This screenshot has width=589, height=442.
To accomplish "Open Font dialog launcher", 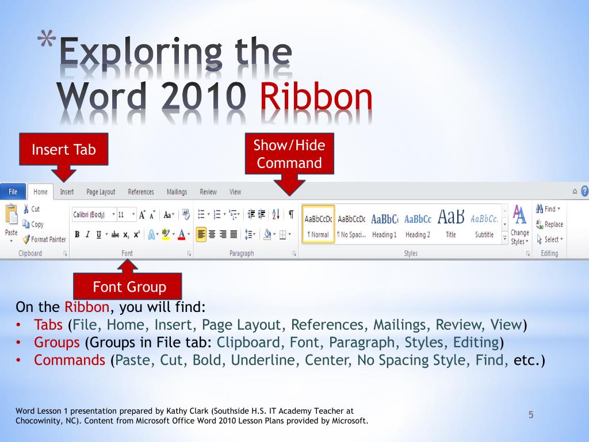I will [x=189, y=254].
